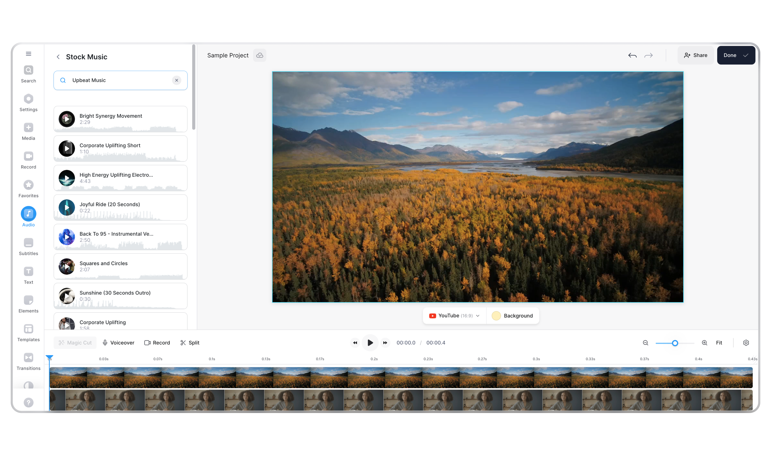Skip forward in the timeline

tap(385, 342)
